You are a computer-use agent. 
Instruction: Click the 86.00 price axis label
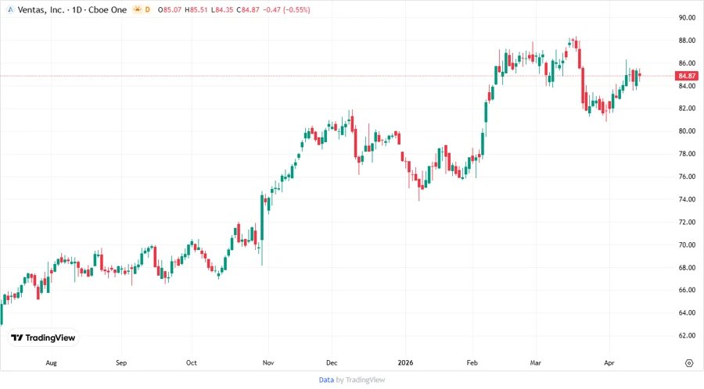point(687,63)
